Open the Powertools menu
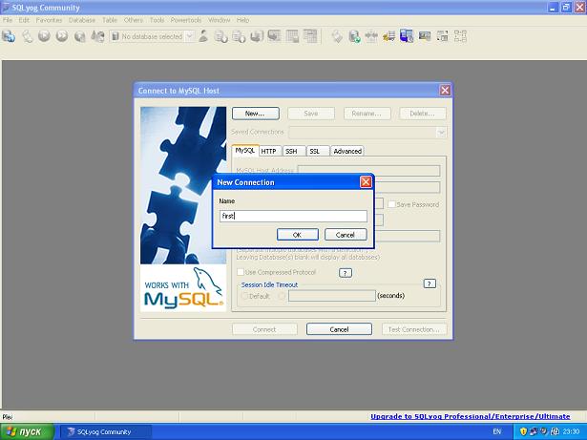The width and height of the screenshot is (587, 440). pyautogui.click(x=186, y=20)
